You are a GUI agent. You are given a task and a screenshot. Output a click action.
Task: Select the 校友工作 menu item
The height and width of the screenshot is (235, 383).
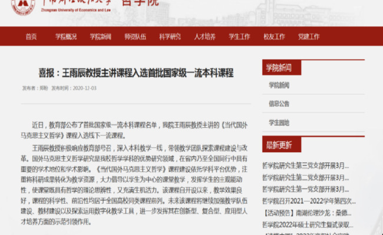274,36
